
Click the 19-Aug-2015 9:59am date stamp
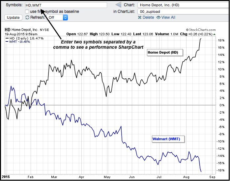click(21, 34)
